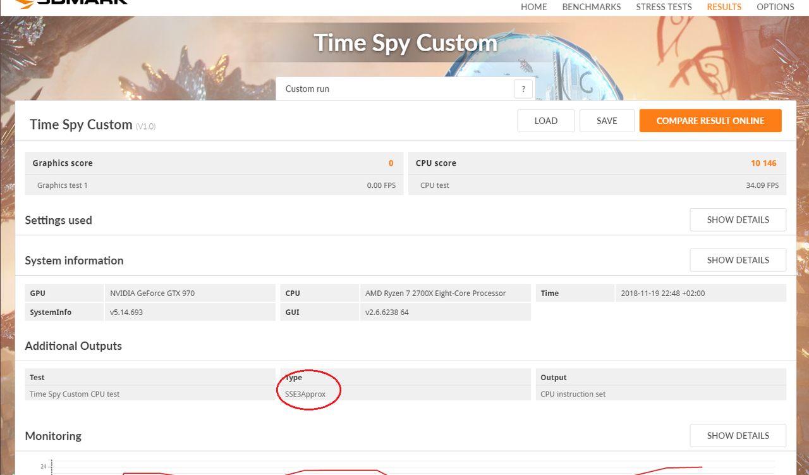This screenshot has width=809, height=475.
Task: Open the HOME tab
Action: [x=533, y=7]
